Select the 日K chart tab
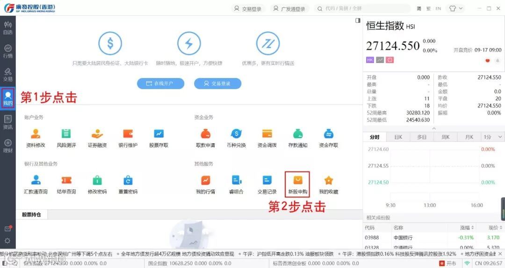 click(x=398, y=137)
